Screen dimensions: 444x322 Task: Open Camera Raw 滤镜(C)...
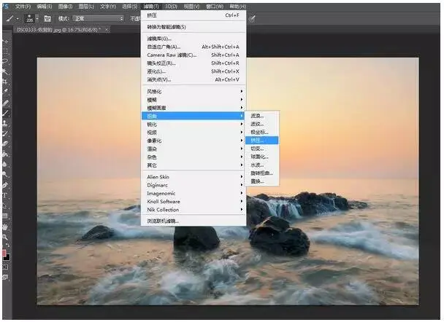point(194,55)
